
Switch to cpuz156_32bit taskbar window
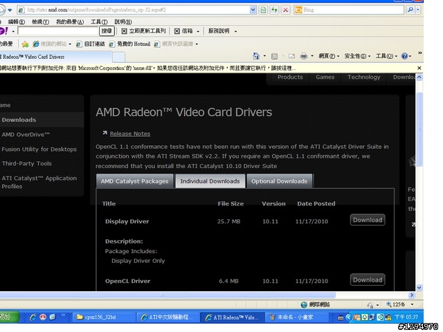(x=103, y=317)
